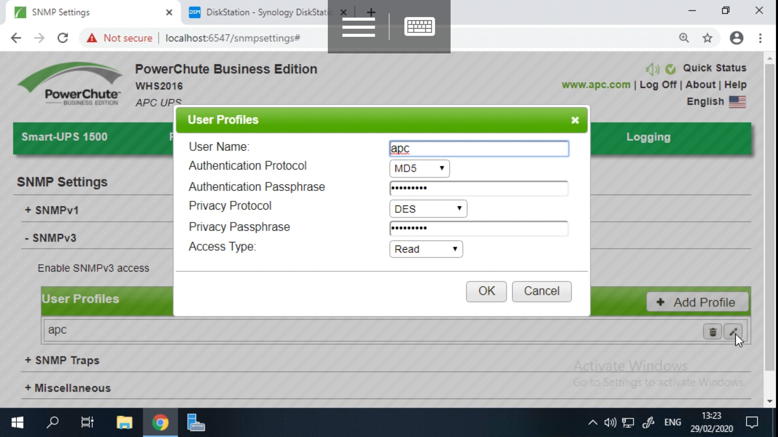Screen dimensions: 778x437
Task: Click the bookmark star icon in address bar
Action: (707, 38)
